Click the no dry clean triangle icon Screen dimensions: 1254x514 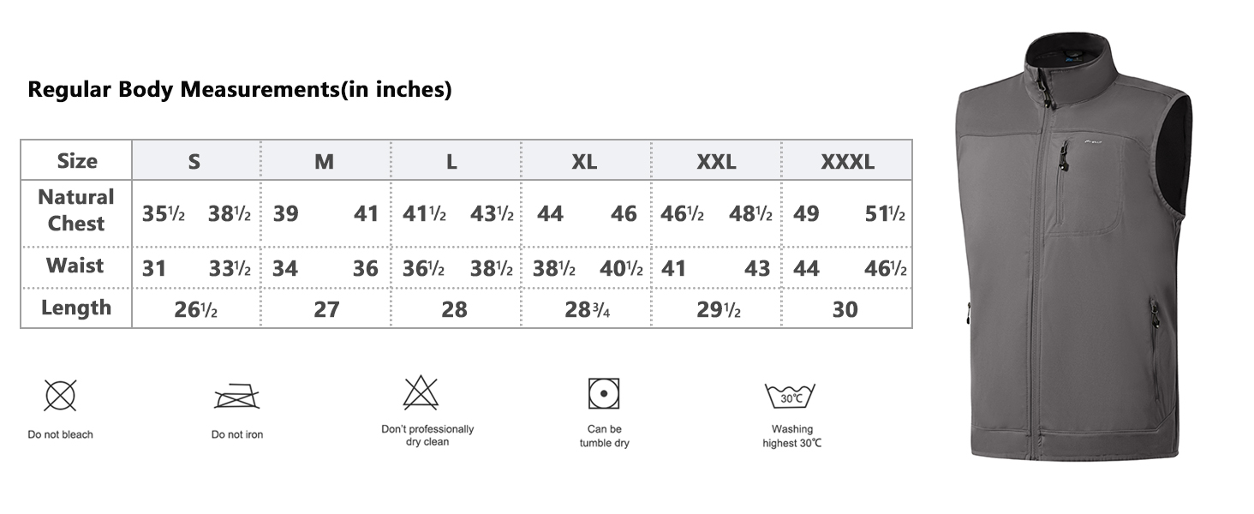tap(421, 393)
